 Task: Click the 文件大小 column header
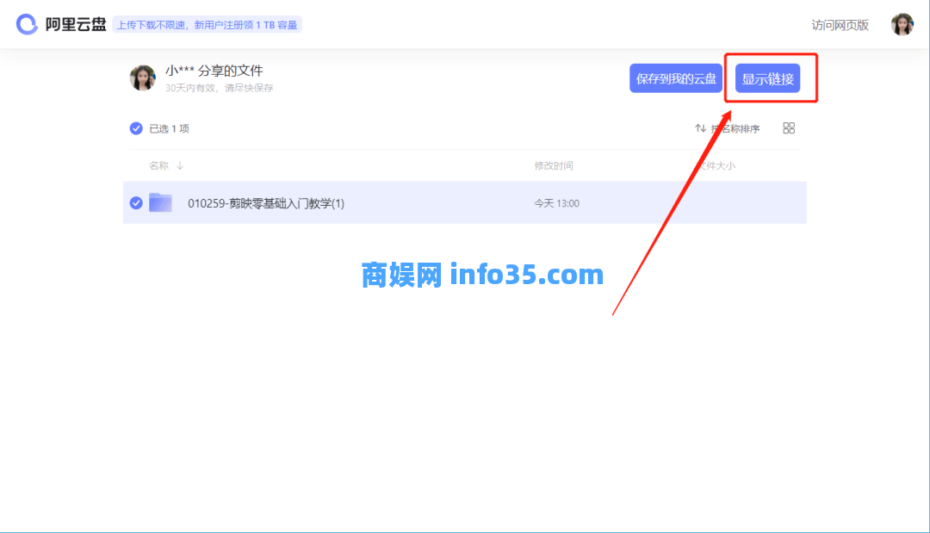(716, 165)
